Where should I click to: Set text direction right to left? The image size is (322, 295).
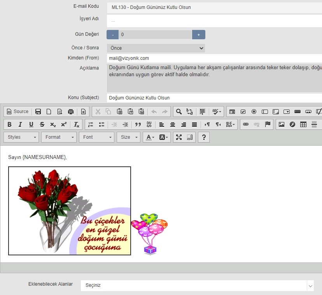218,124
